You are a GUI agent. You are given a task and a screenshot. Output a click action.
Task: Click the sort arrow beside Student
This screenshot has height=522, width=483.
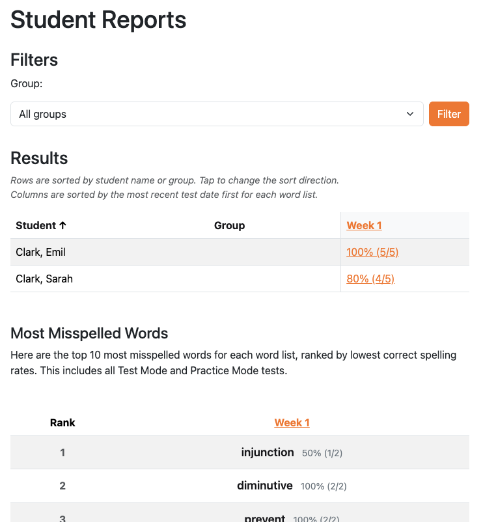62,226
